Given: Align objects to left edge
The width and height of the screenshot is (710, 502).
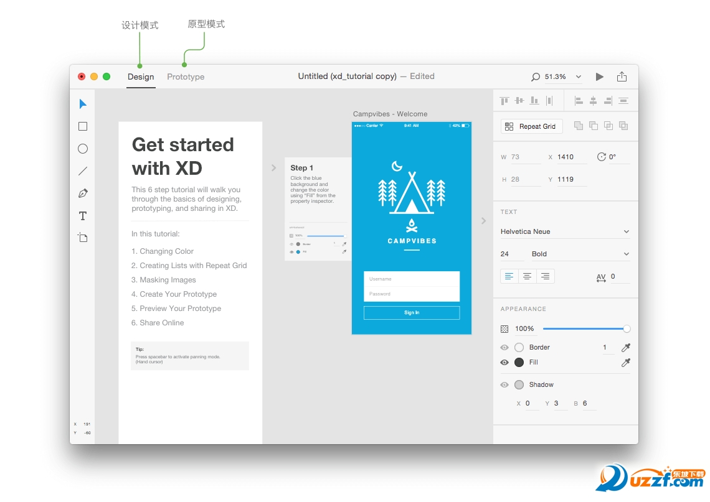Looking at the screenshot, I should pos(578,101).
